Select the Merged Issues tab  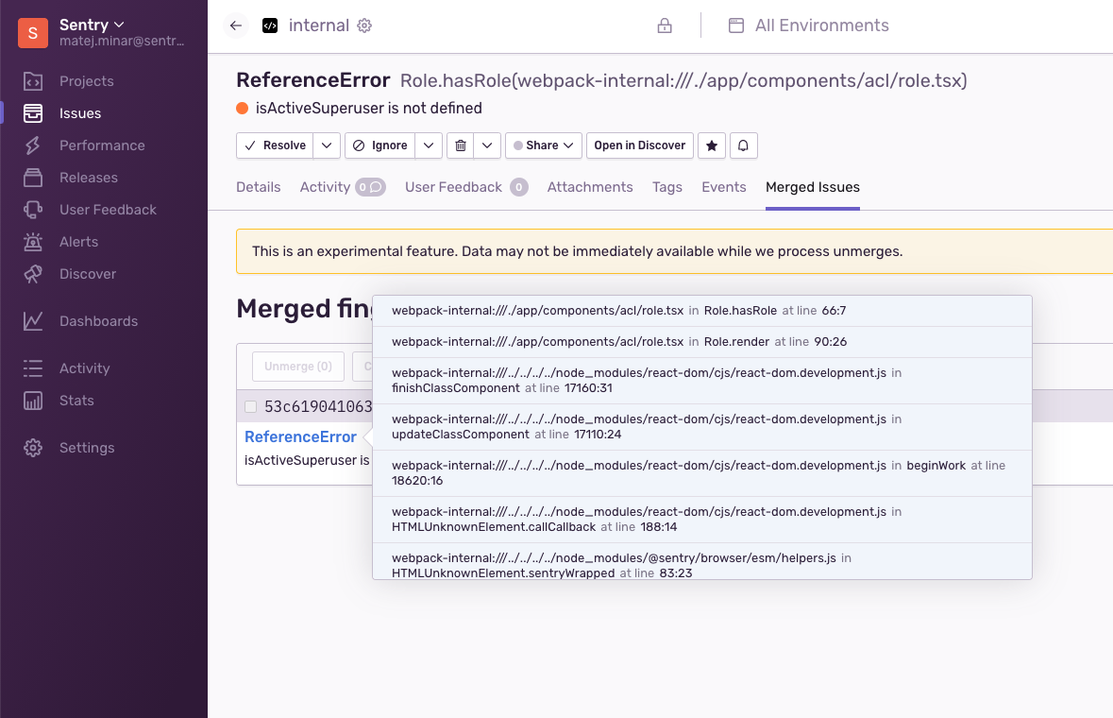click(x=813, y=187)
